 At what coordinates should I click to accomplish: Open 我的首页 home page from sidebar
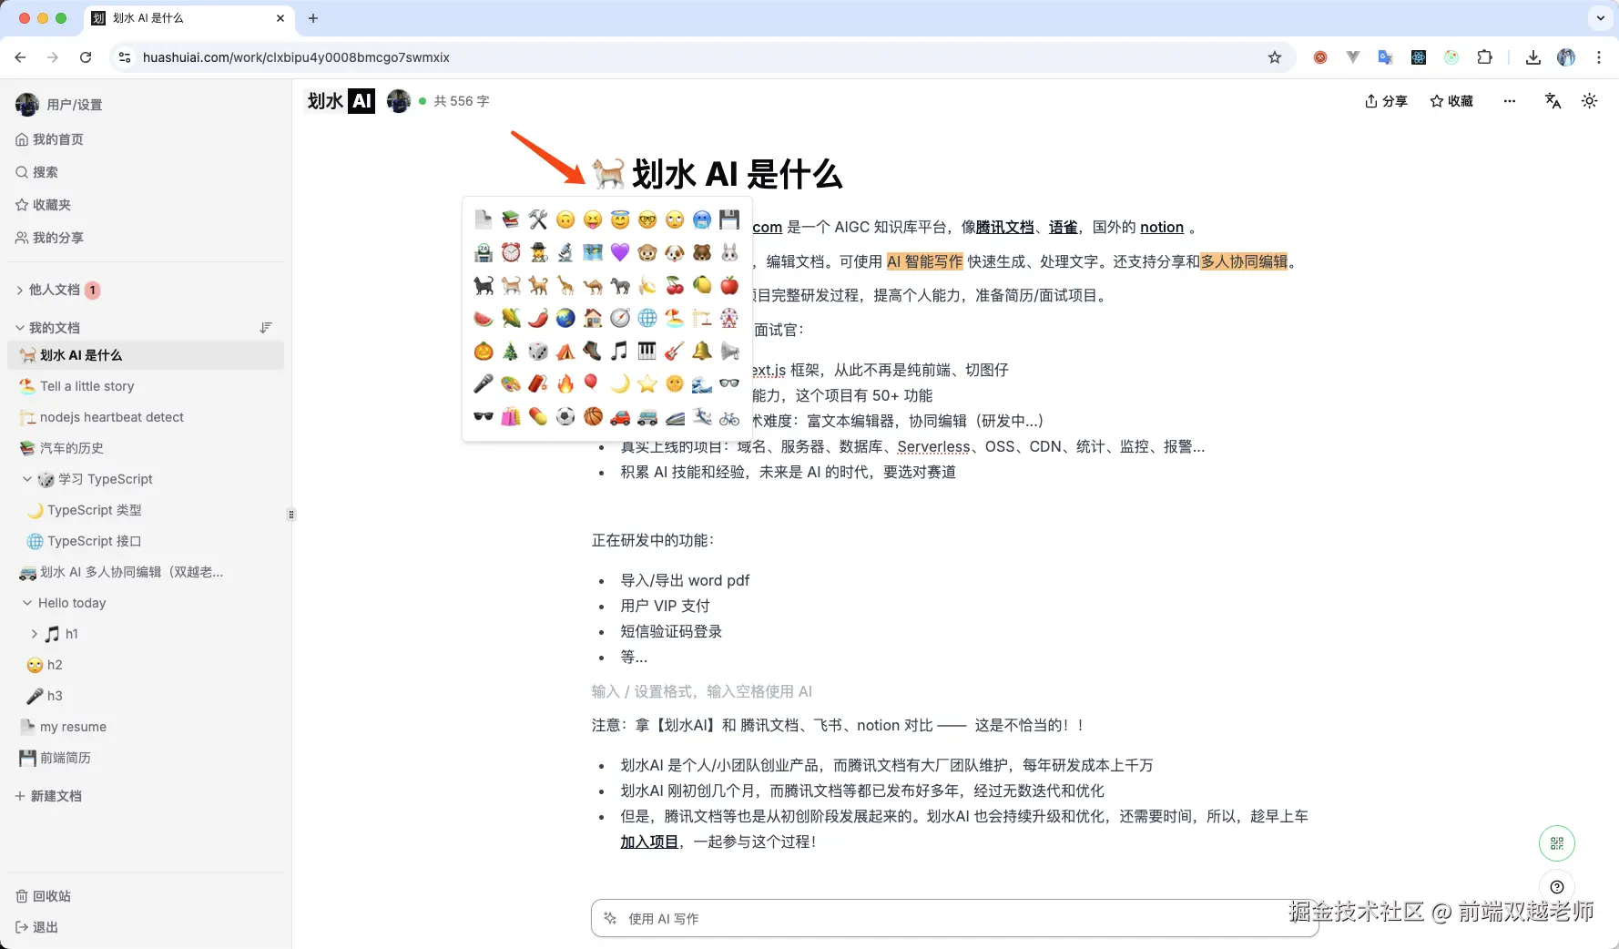[58, 139]
